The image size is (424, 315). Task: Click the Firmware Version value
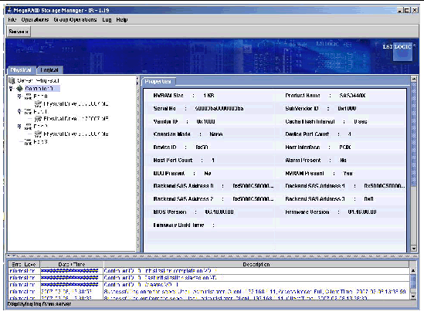pyautogui.click(x=362, y=212)
